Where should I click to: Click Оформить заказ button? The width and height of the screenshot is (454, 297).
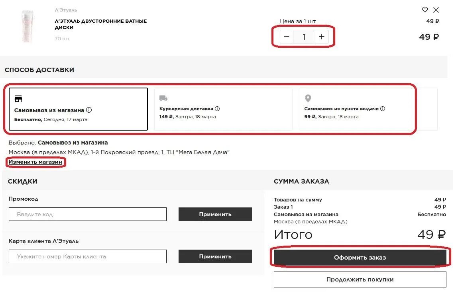pos(360,257)
